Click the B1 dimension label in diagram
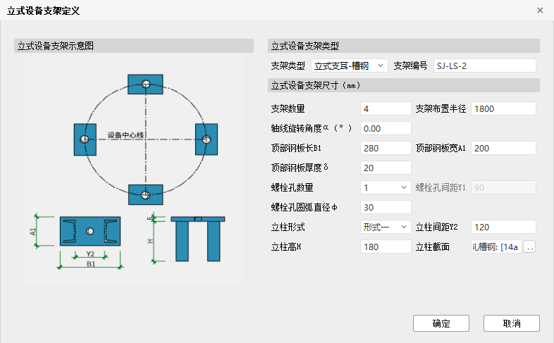 91,264
